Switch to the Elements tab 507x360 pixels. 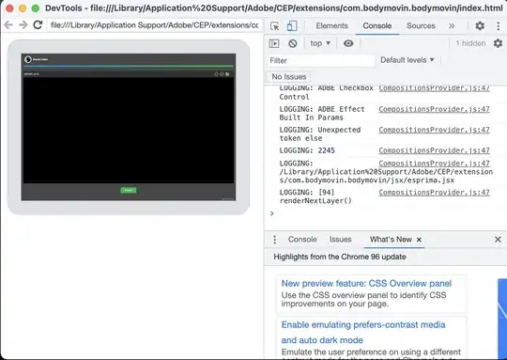tap(331, 26)
